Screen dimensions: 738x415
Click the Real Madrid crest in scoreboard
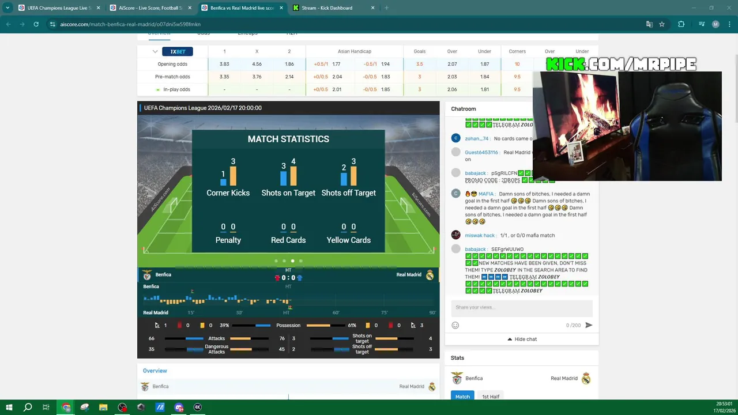click(x=430, y=275)
